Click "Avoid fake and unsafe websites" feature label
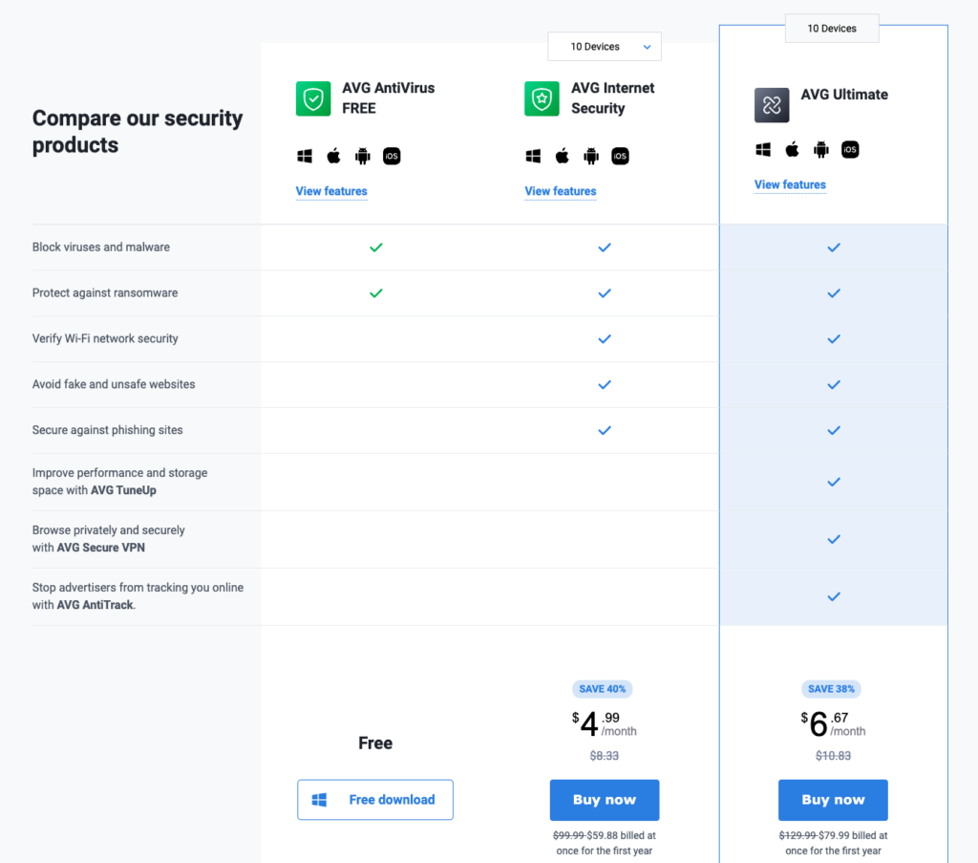The image size is (978, 863). coord(114,384)
